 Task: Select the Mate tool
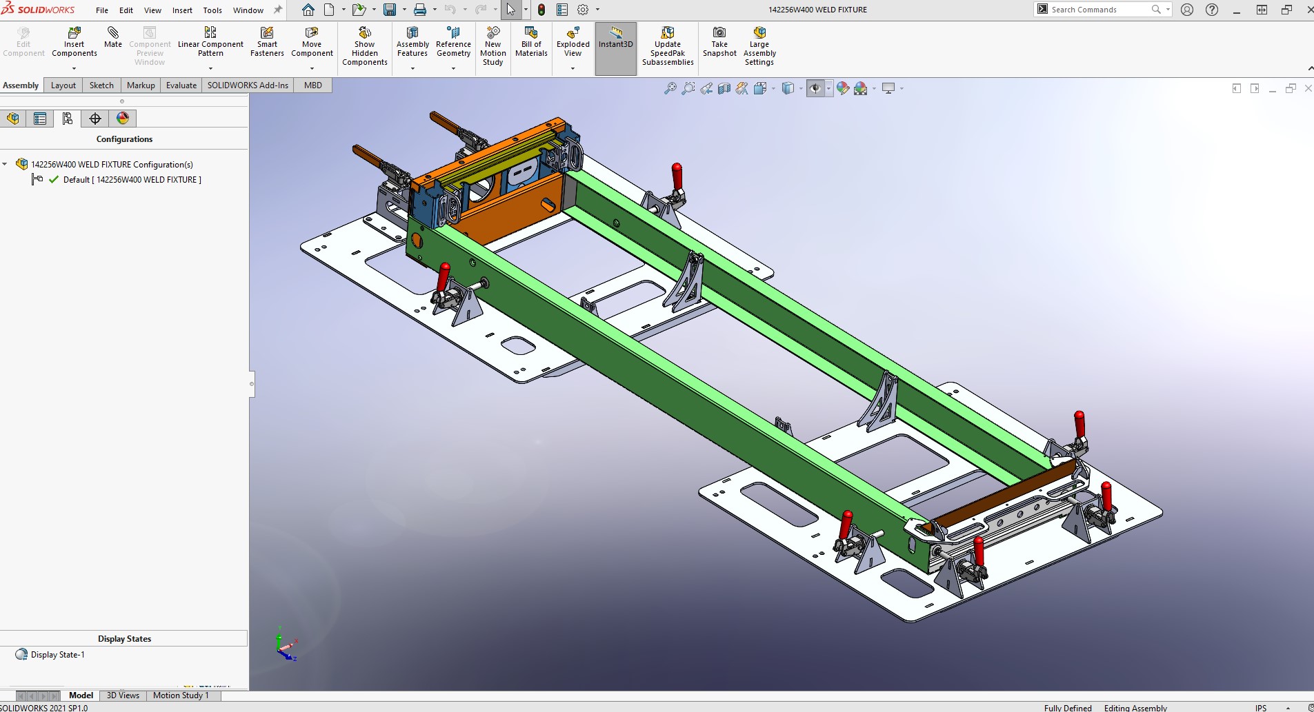(x=112, y=37)
